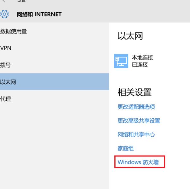The width and height of the screenshot is (190, 189).
Task: Click the 更改高级共享设置 link
Action: [139, 121]
